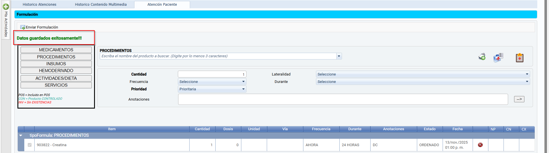Click the stacked papers with green plus icon
Image resolution: width=549 pixels, height=153 pixels.
[x=482, y=57]
